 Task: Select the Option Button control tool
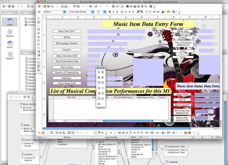tap(39, 48)
